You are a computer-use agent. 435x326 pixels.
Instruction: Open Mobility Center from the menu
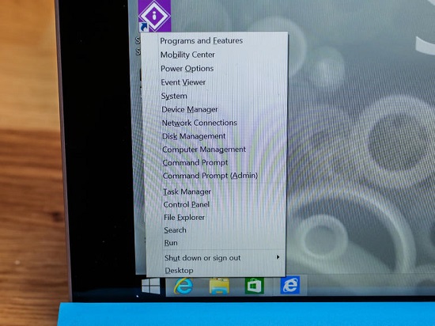(187, 55)
